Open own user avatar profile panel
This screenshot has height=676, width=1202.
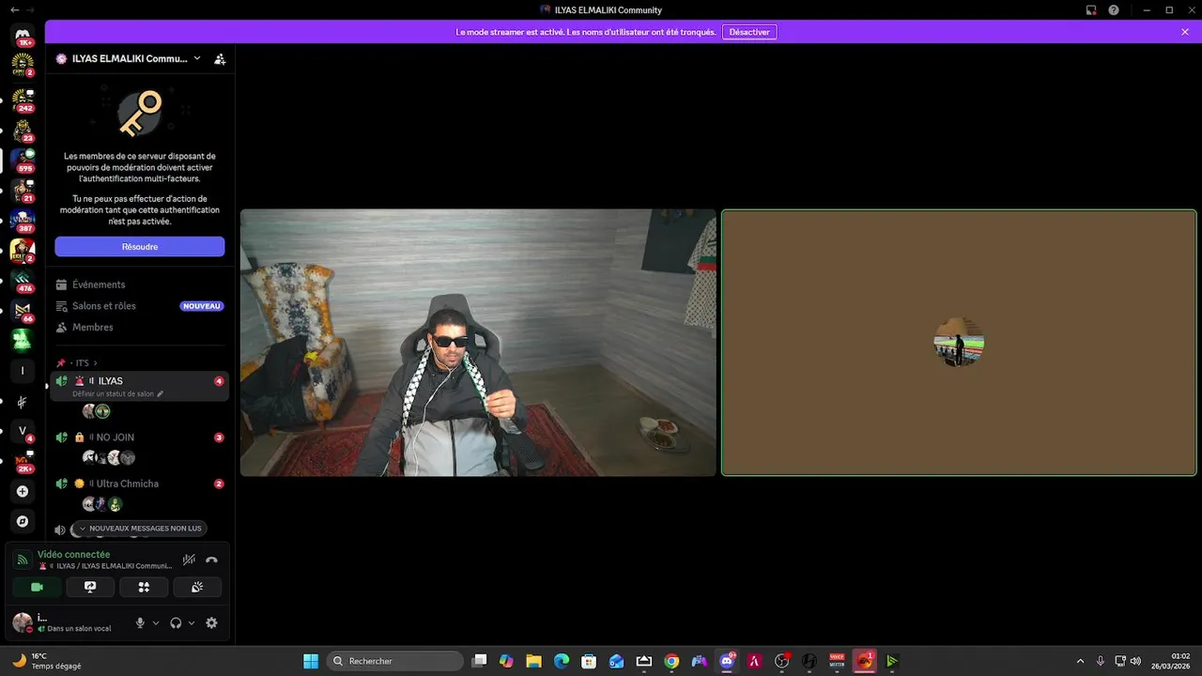coord(22,622)
